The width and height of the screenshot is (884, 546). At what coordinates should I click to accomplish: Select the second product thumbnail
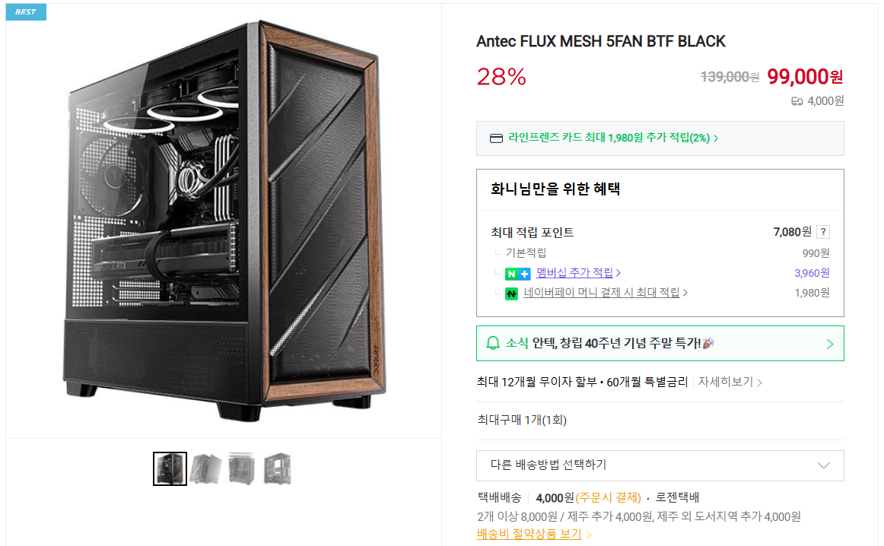205,468
